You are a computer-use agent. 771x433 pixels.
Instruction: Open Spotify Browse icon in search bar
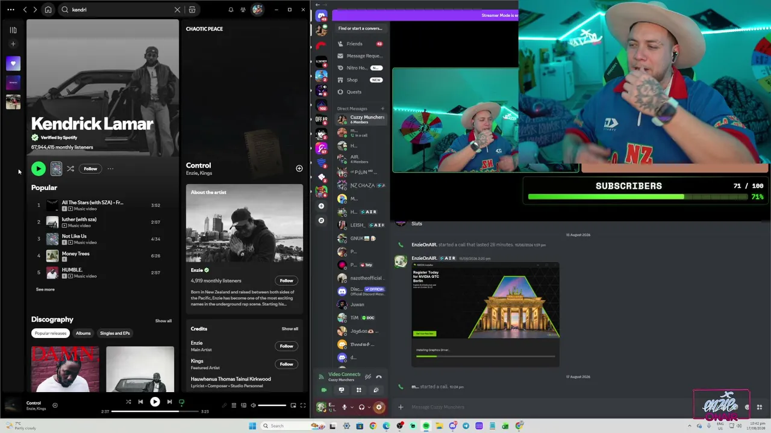(192, 10)
